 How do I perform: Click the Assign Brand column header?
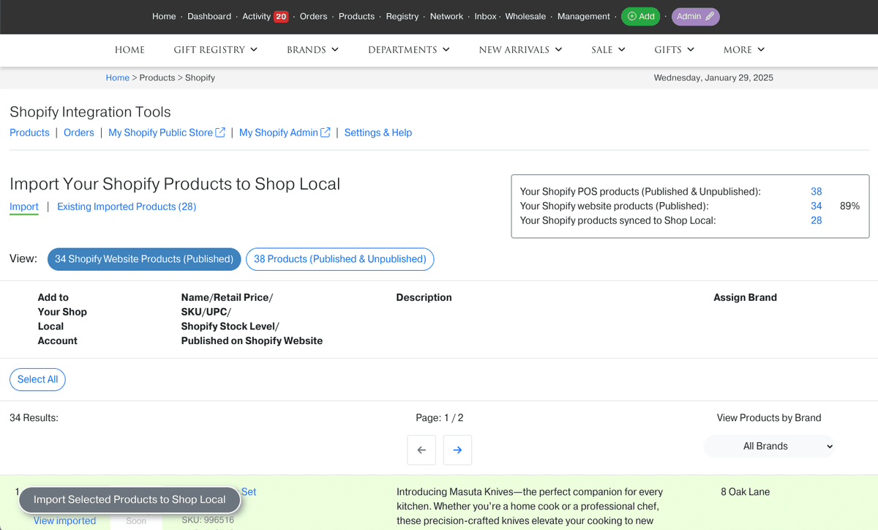(745, 297)
